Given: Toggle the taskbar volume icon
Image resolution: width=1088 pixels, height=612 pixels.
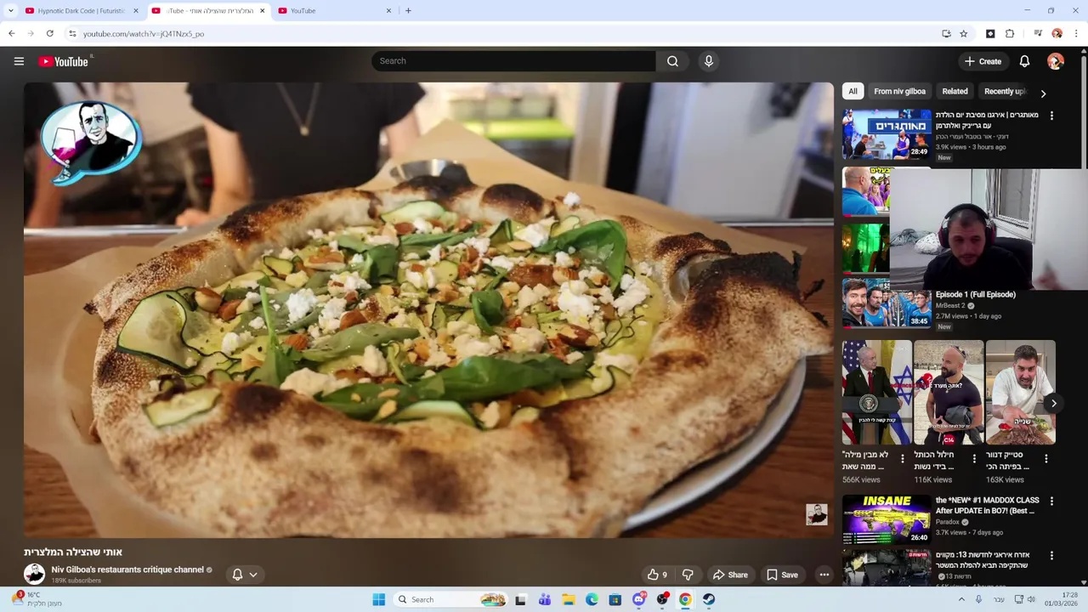Looking at the screenshot, I should tap(1030, 599).
